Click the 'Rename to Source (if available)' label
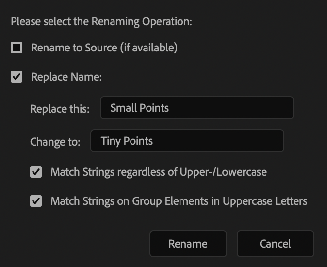The width and height of the screenshot is (327, 267). pyautogui.click(x=104, y=48)
